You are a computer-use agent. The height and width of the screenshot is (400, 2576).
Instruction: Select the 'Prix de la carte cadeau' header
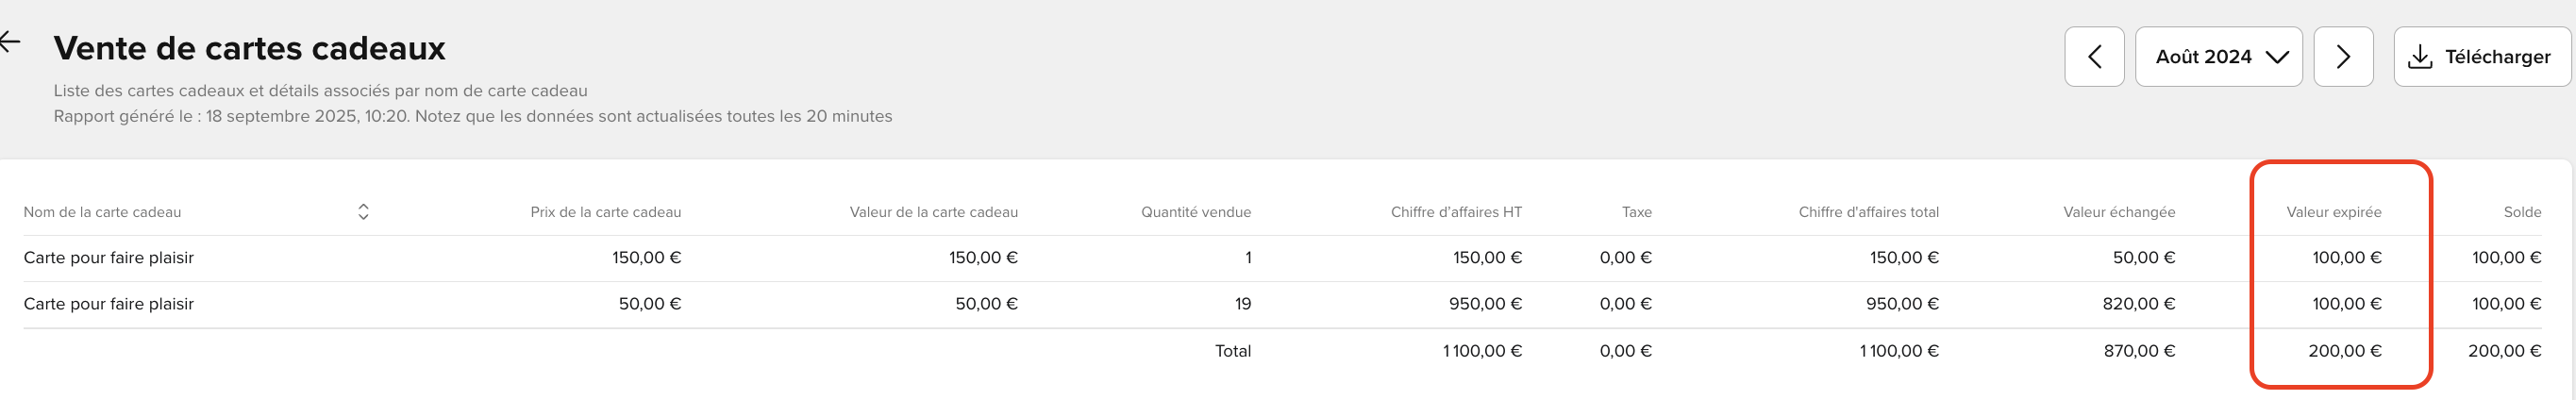pyautogui.click(x=606, y=212)
